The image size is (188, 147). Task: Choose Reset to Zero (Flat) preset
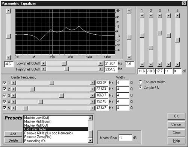tap(38, 137)
